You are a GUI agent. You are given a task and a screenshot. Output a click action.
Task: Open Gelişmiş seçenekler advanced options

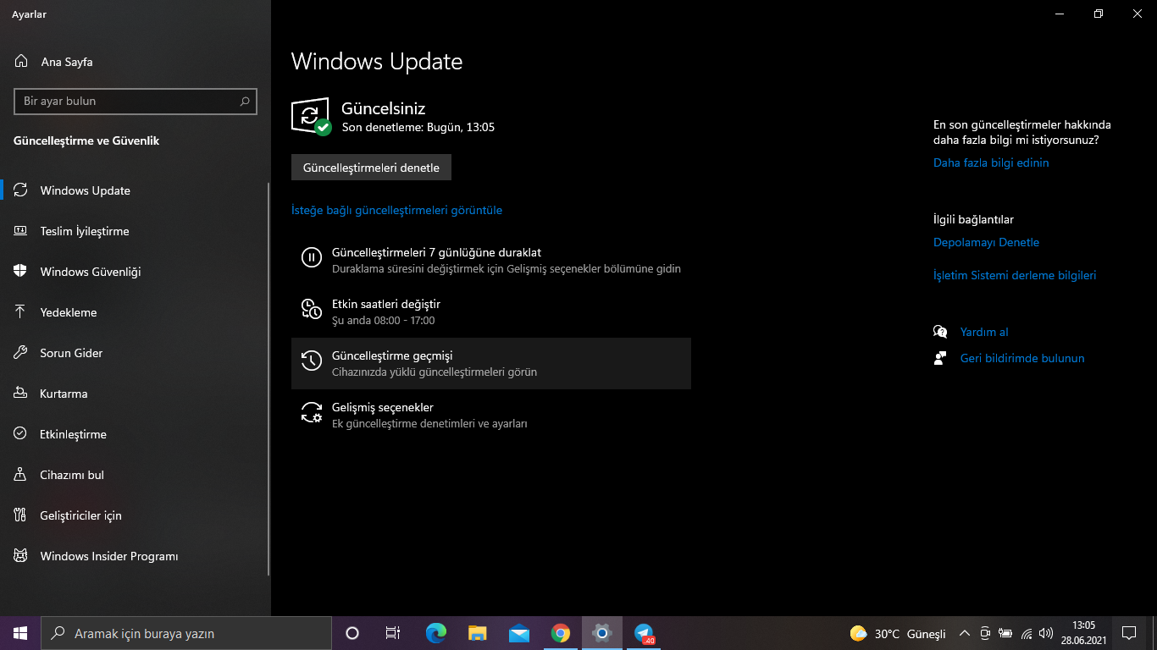[491, 416]
